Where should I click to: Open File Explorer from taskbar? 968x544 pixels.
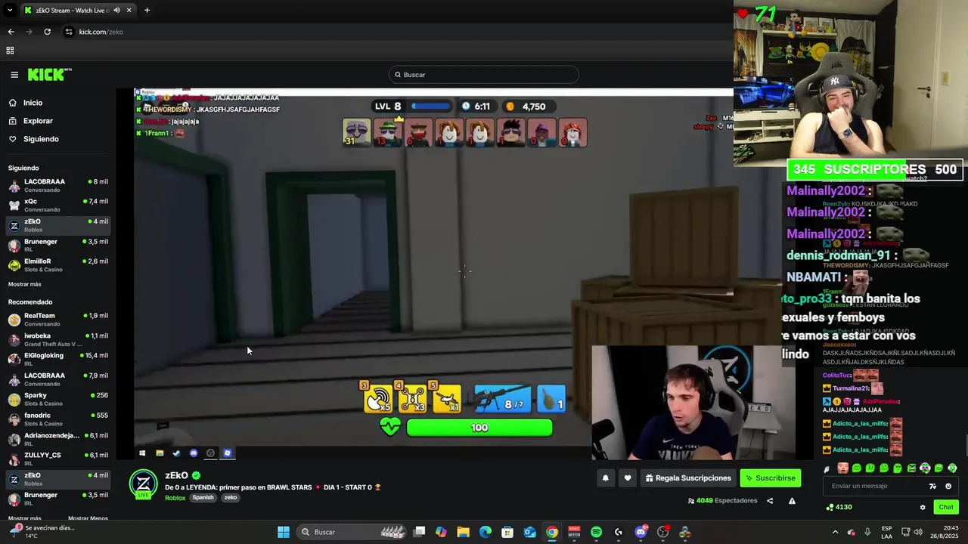pyautogui.click(x=463, y=532)
